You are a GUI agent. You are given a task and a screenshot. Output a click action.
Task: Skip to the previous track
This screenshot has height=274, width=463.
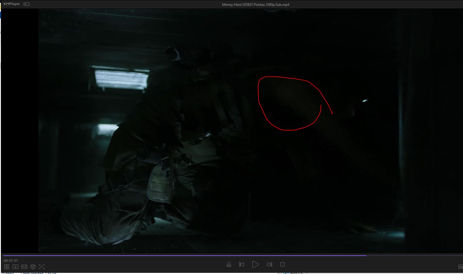coord(242,264)
